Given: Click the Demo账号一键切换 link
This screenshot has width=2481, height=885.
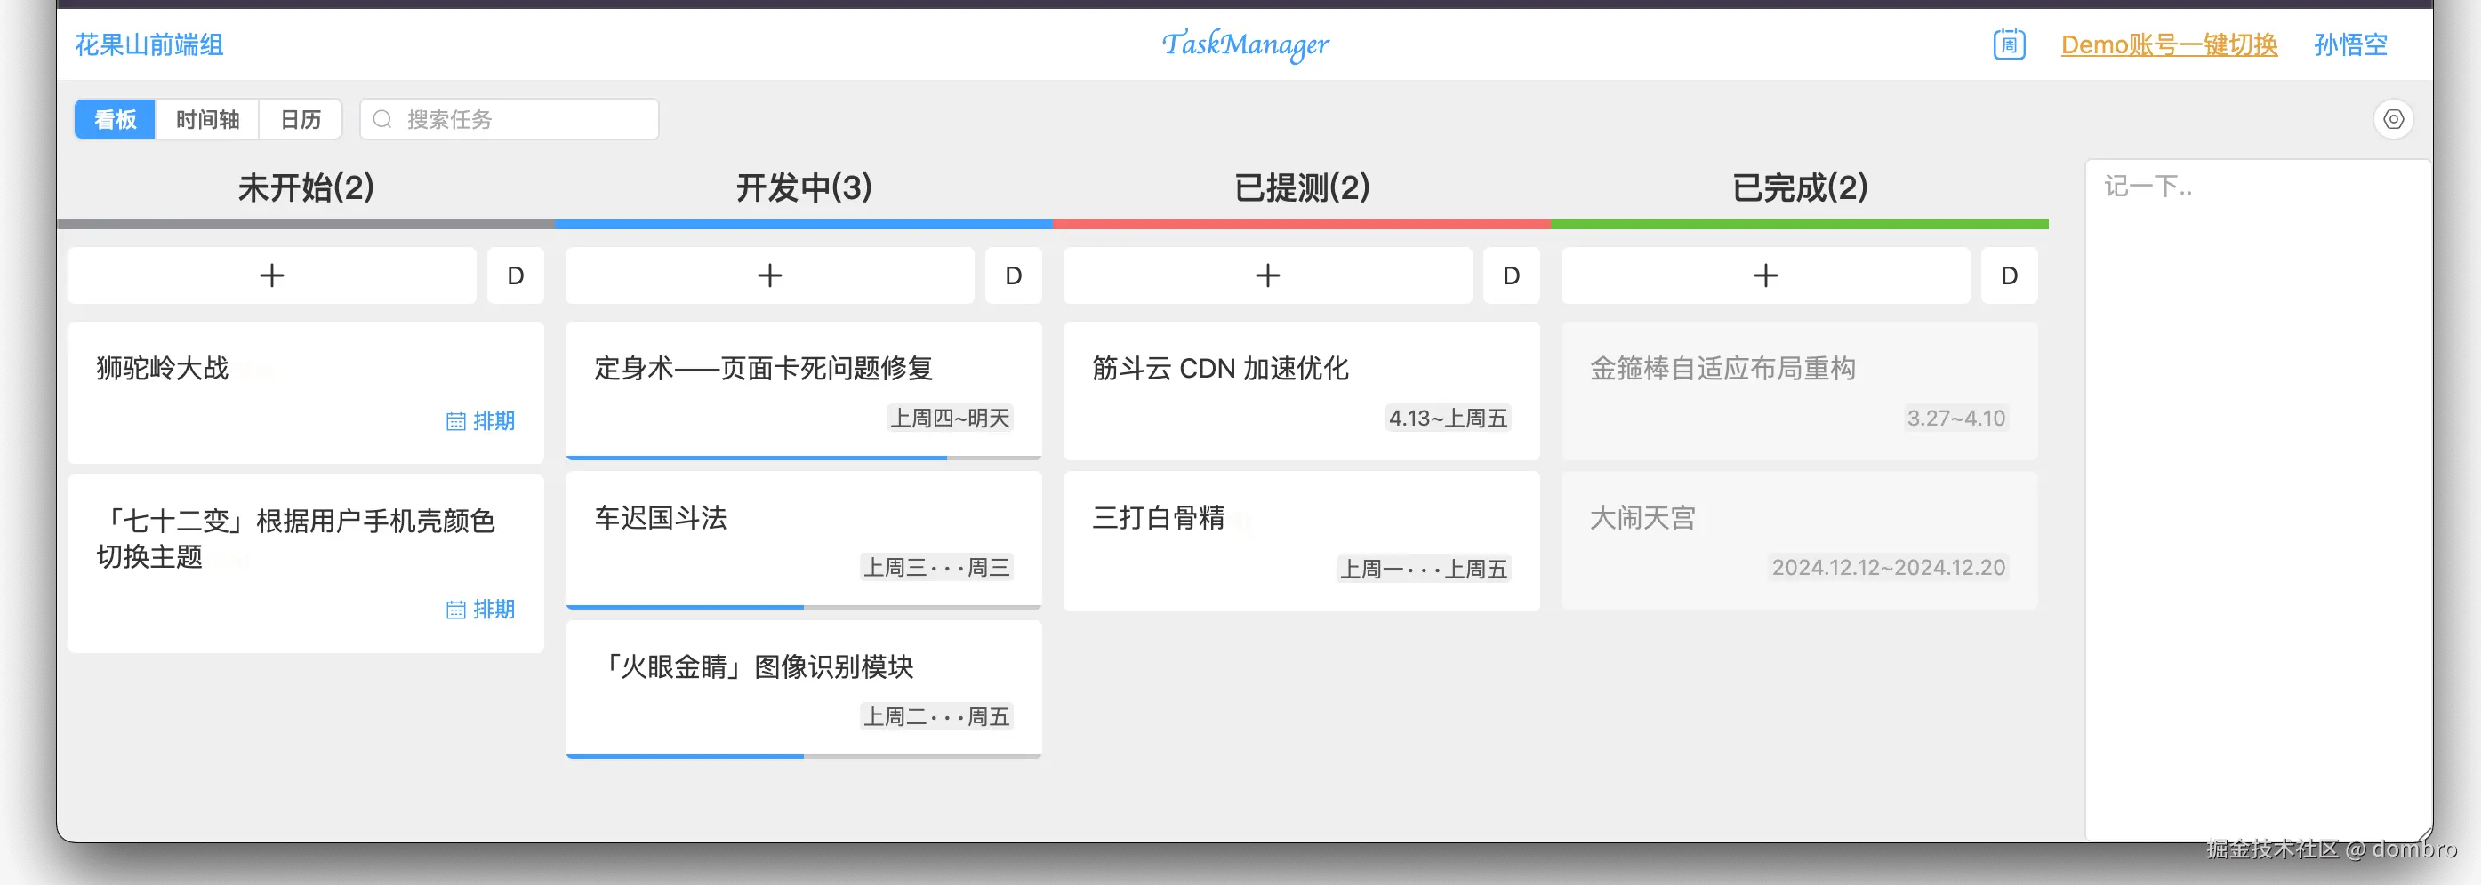Looking at the screenshot, I should tap(2169, 45).
